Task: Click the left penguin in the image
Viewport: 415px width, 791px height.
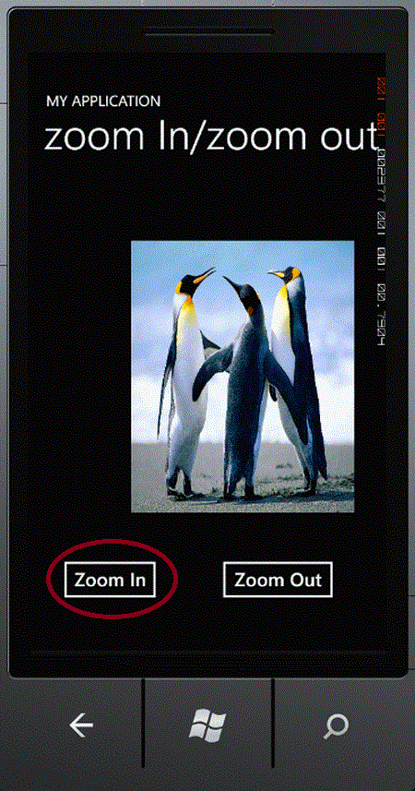Action: click(x=185, y=383)
